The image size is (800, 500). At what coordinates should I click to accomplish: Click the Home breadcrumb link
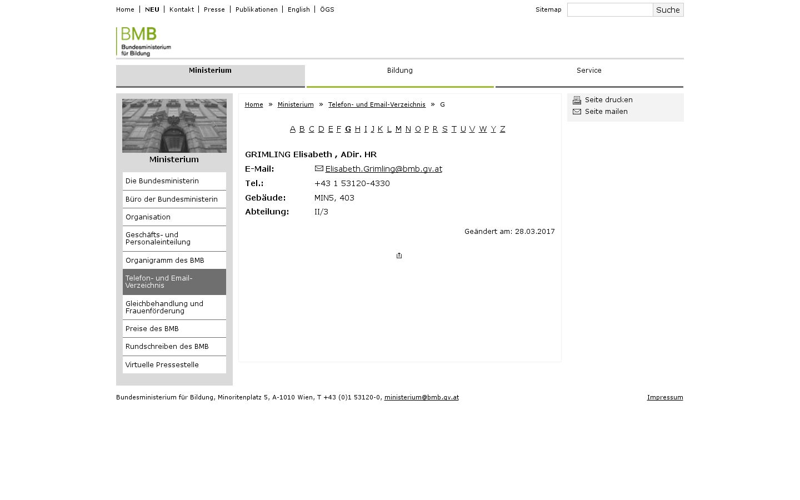(x=254, y=104)
